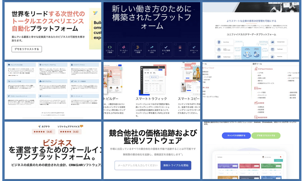Click the blue キャンパスを発見する button
Screen dimensions: 304x181
pos(236,135)
